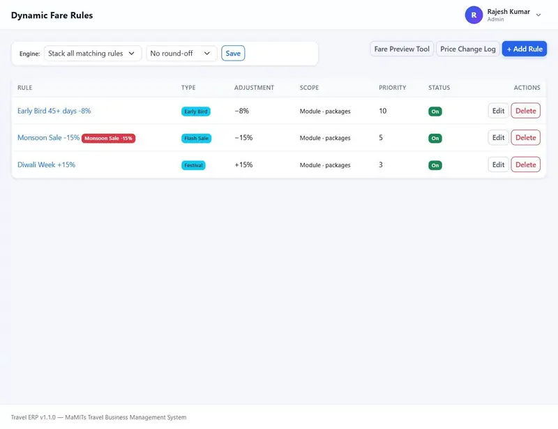This screenshot has width=558, height=429.
Task: Edit the Monsoon Sale rule
Action: (498, 138)
